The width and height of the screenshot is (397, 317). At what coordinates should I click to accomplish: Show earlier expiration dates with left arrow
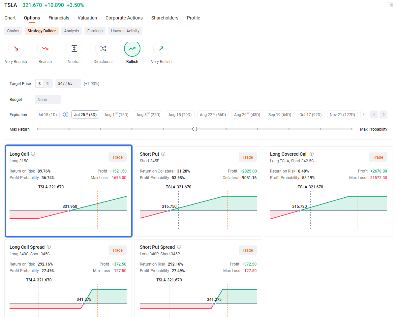pos(374,115)
